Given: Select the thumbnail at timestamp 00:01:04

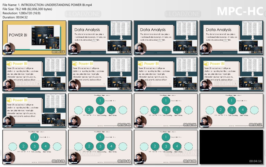Looking at the screenshot, I should tap(231, 38).
